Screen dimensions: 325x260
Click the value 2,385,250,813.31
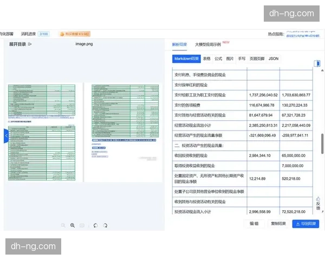click(263, 126)
